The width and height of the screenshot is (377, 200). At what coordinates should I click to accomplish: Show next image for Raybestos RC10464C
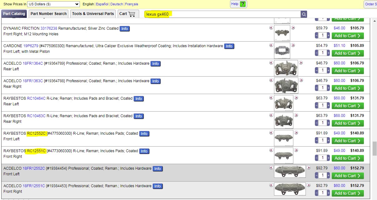pos(296,97)
